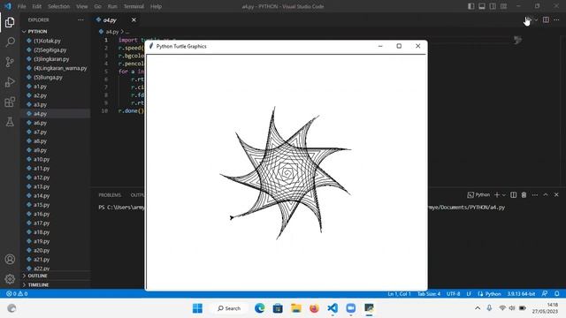Open notifications bell in status bar
The height and width of the screenshot is (318, 566).
[556, 294]
